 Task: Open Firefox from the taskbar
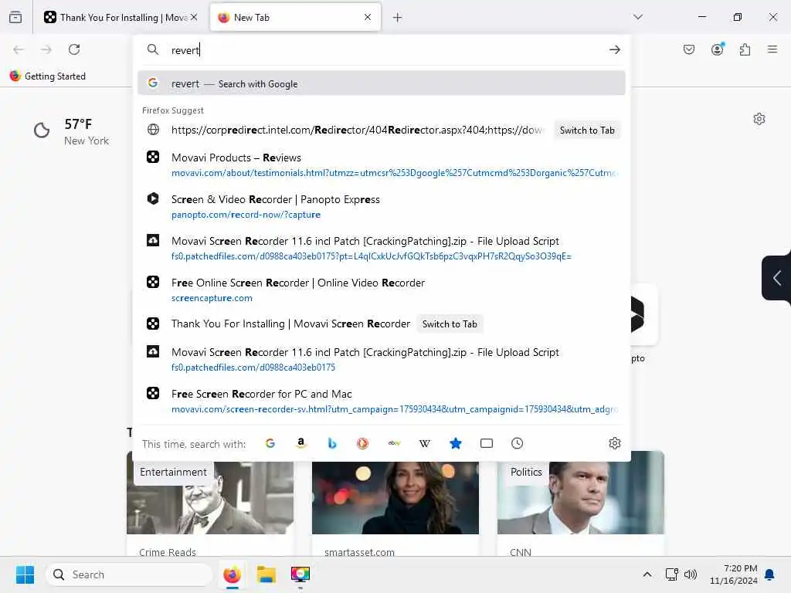232,574
